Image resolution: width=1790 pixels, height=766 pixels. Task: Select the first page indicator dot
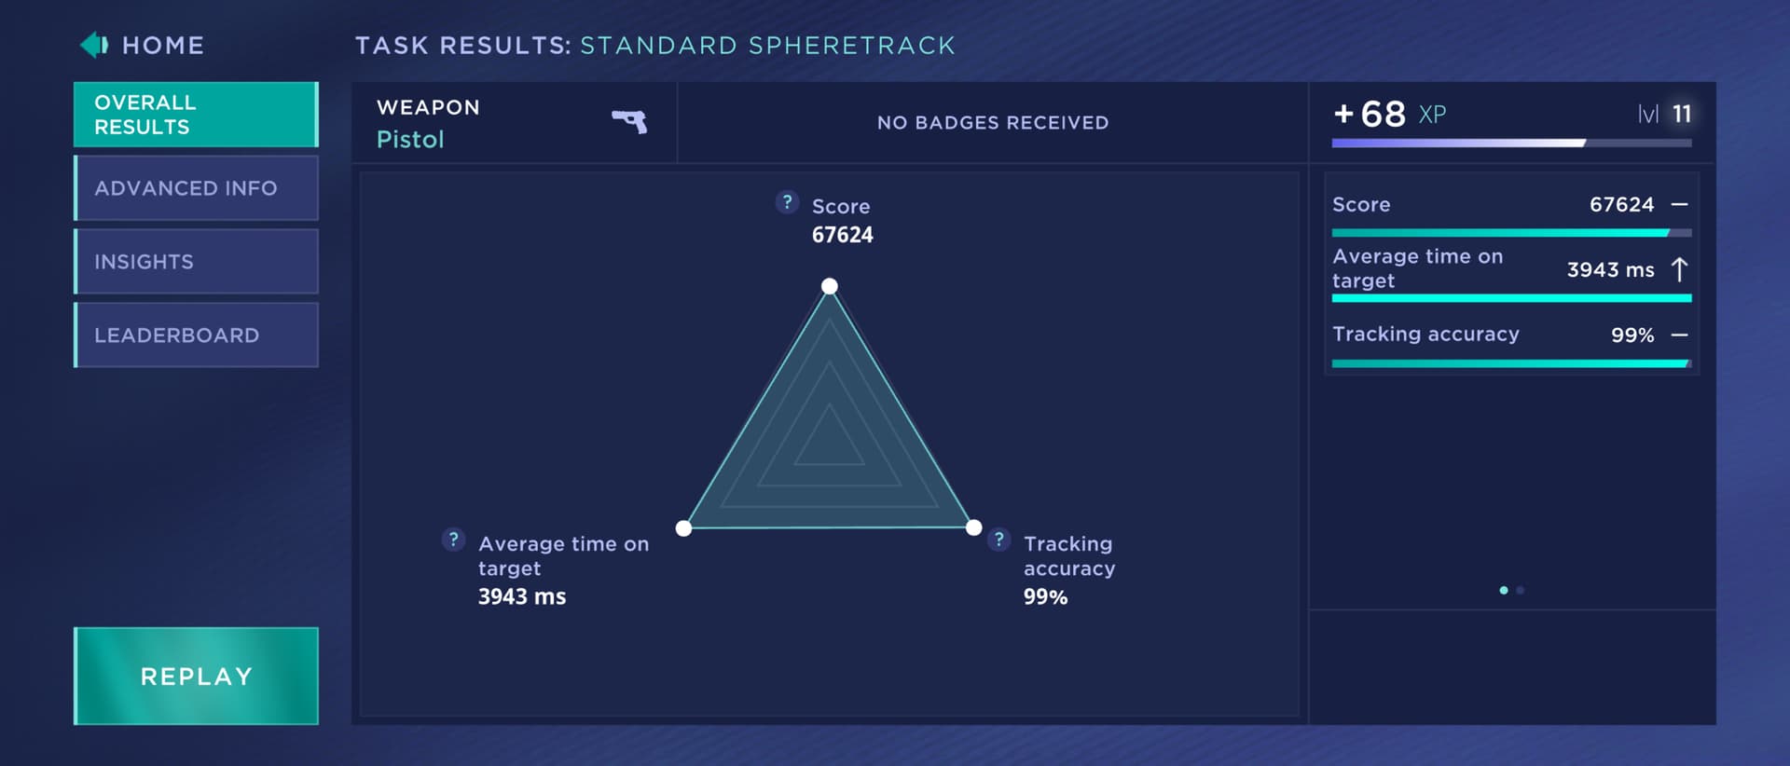click(x=1504, y=590)
